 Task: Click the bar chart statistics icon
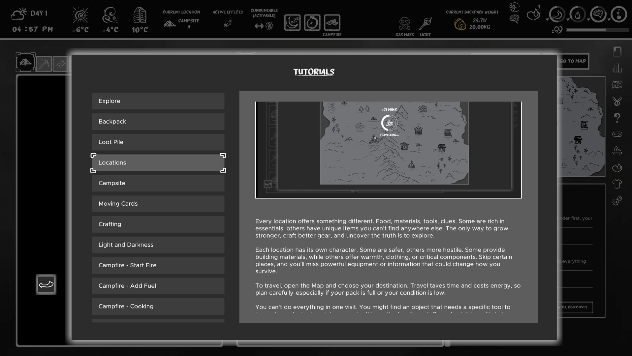point(617,68)
